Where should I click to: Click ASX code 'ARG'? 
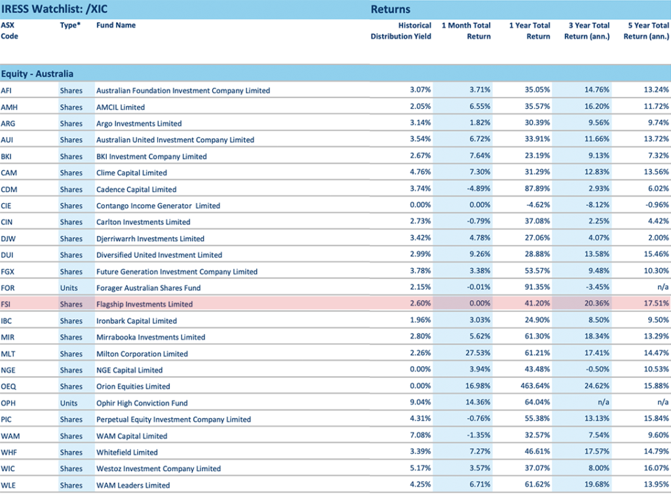pyautogui.click(x=8, y=124)
